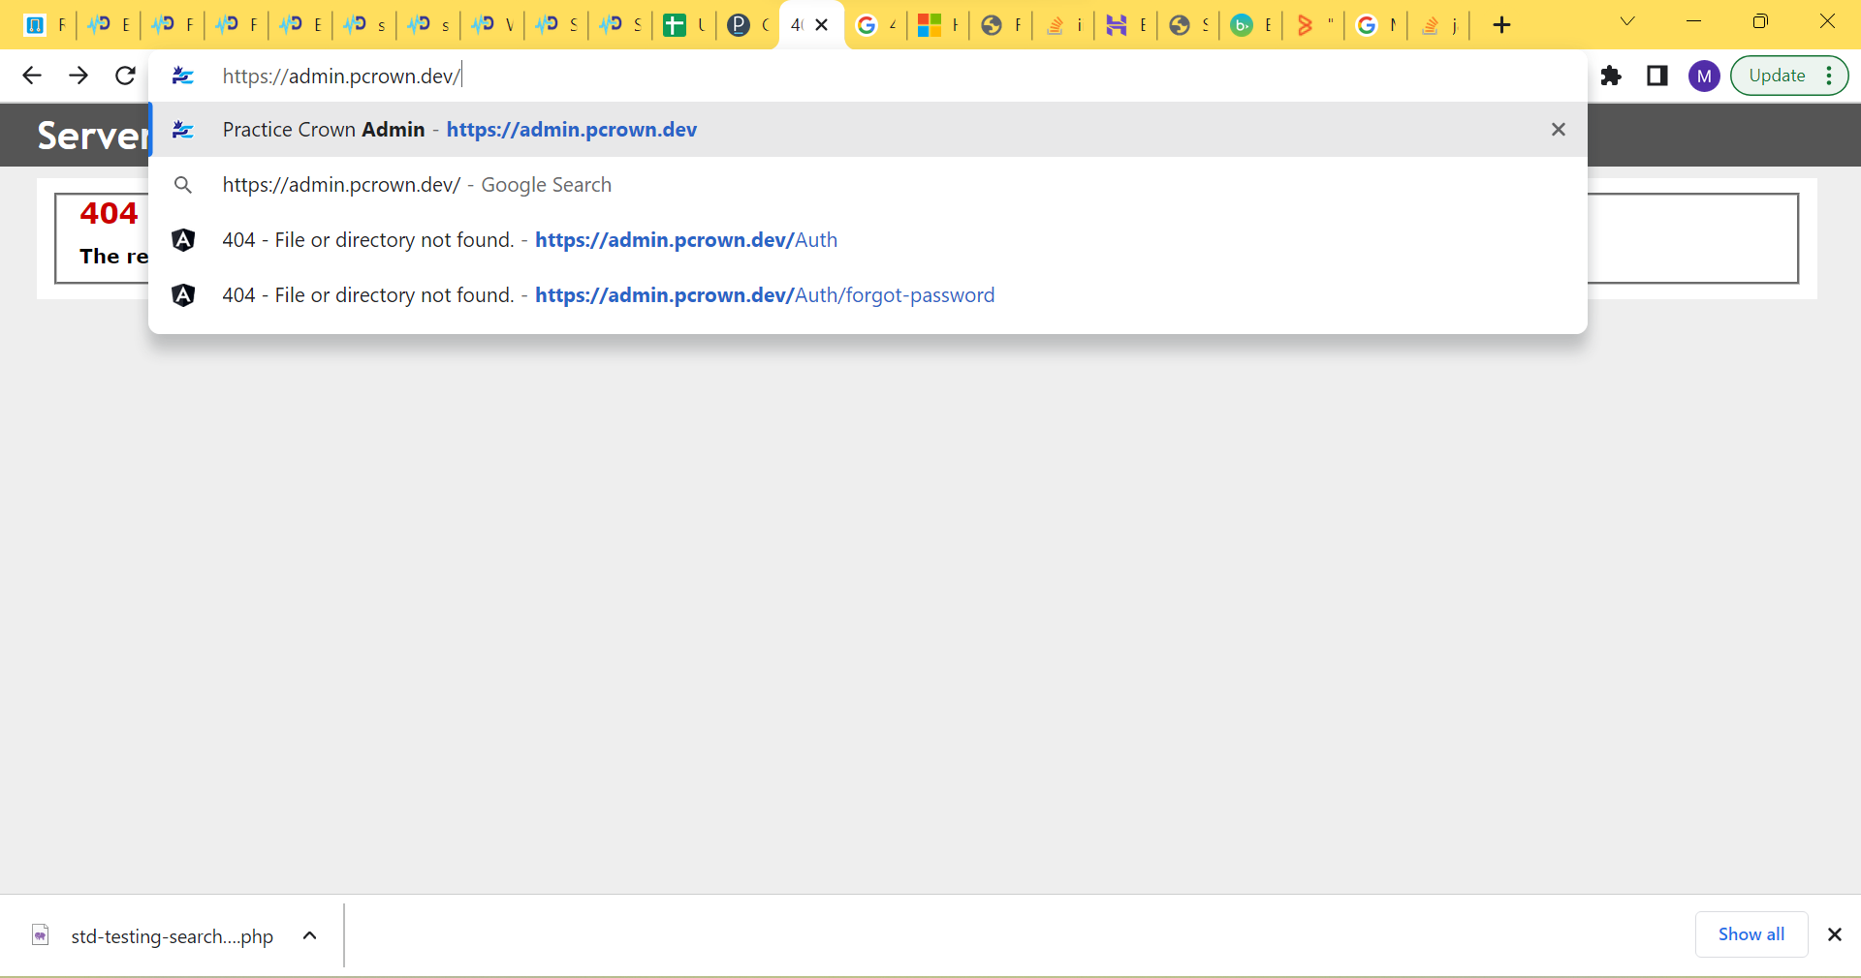1861x978 pixels.
Task: Click inside the address bar URL field
Action: click(x=775, y=76)
